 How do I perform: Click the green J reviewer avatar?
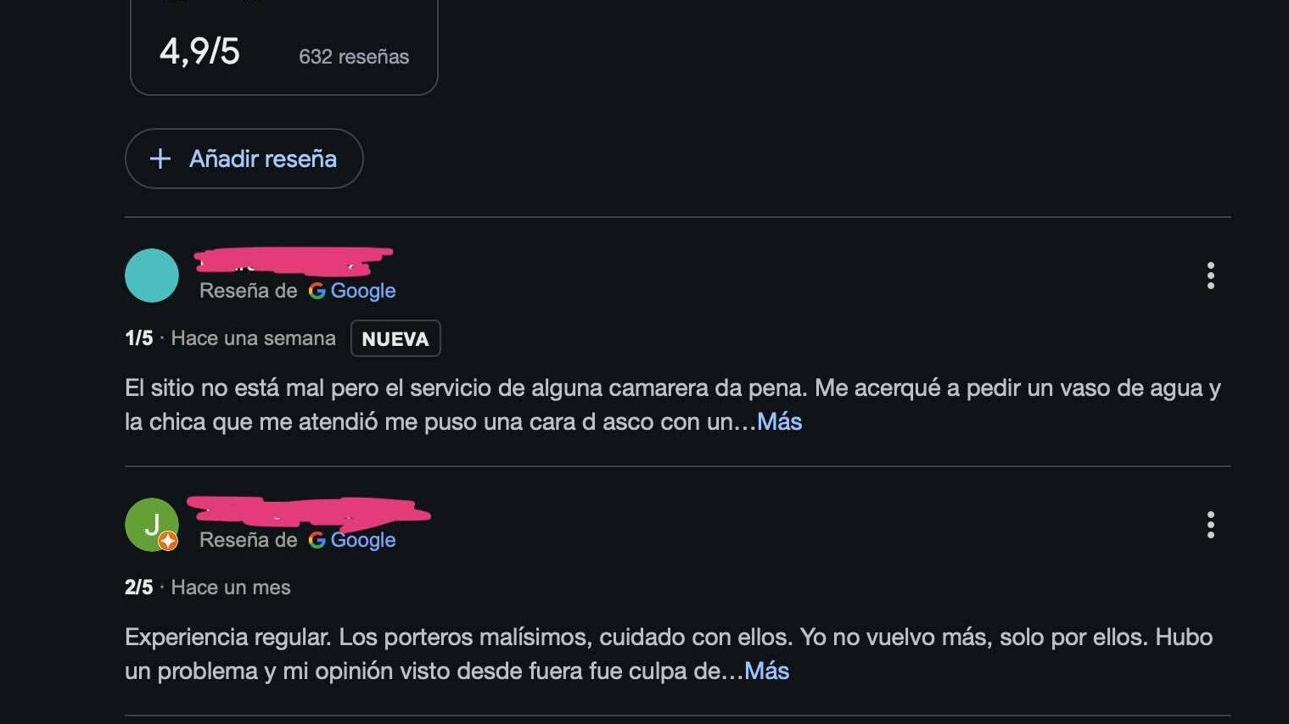(x=150, y=522)
